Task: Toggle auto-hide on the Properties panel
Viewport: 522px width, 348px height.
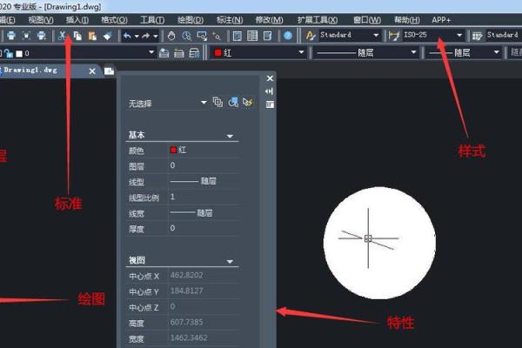Action: coord(270,91)
